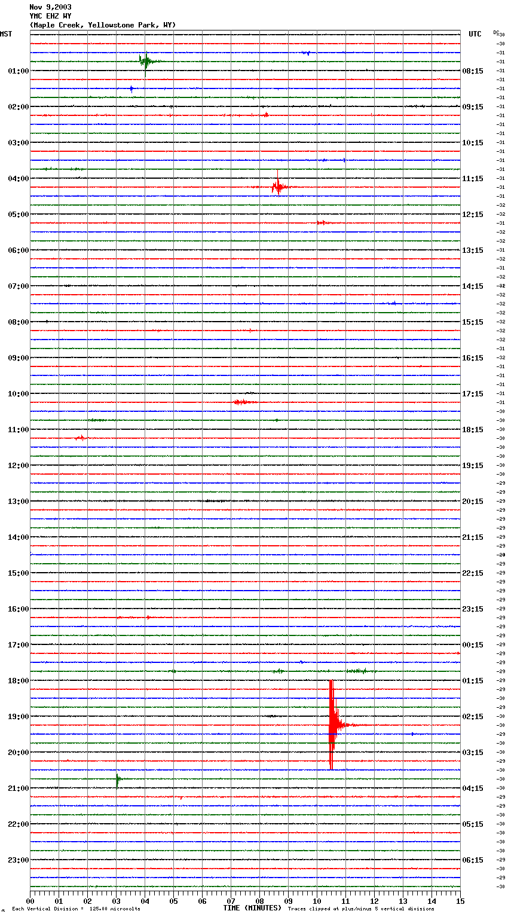This screenshot has width=508, height=917.
Task: Select the 23:00 MST row label
Action: 19,860
